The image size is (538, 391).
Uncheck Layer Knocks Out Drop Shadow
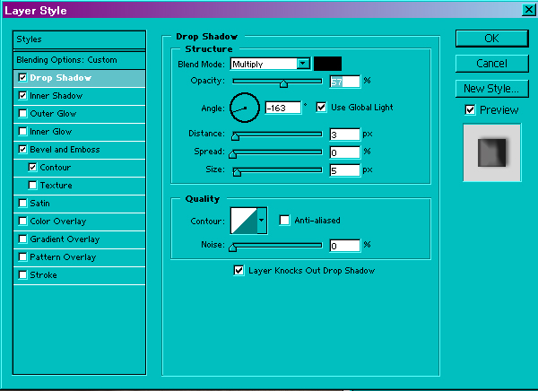click(239, 270)
